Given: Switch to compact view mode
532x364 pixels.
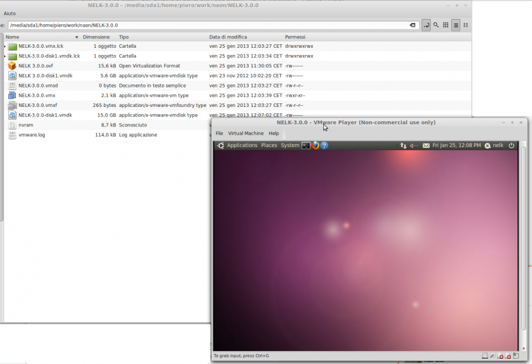Looking at the screenshot, I should click(x=466, y=25).
